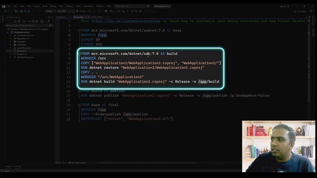Screen dimensions: 317x178
Task: Click the Live Share button
Action: tap(300, 11)
